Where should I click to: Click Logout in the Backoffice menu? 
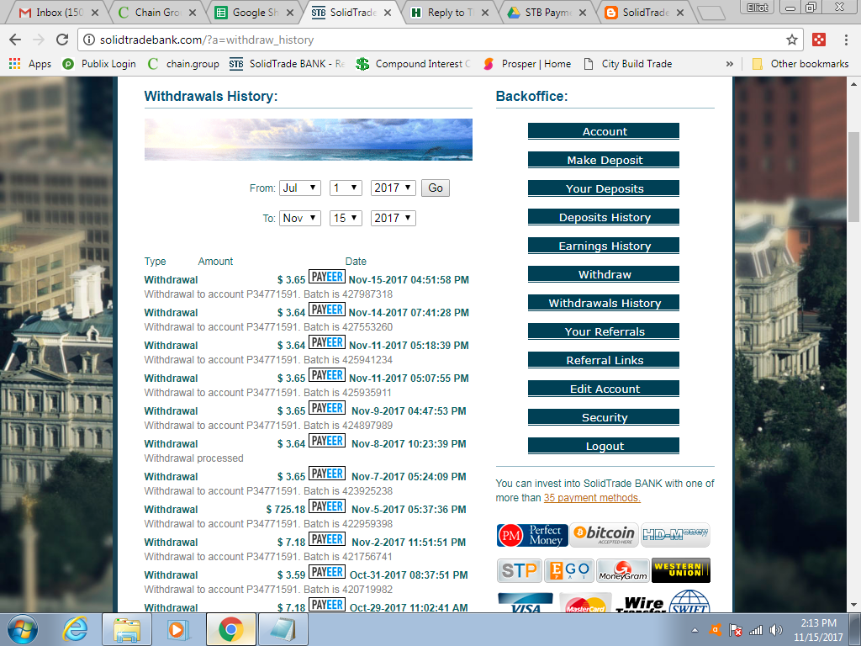(x=604, y=446)
